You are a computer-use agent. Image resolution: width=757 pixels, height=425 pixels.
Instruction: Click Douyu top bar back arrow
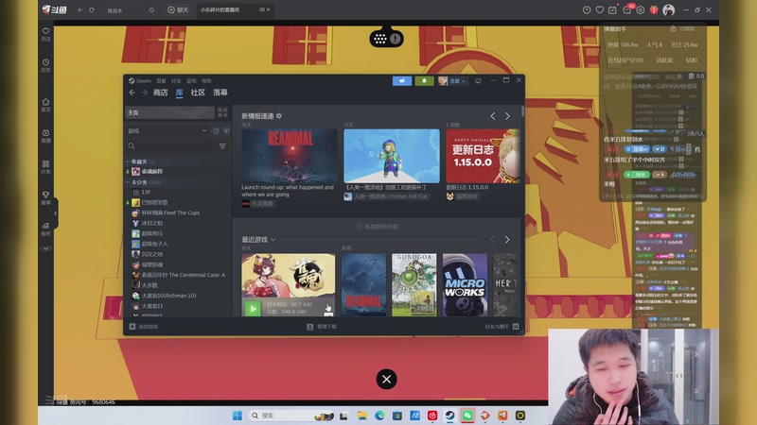point(80,9)
